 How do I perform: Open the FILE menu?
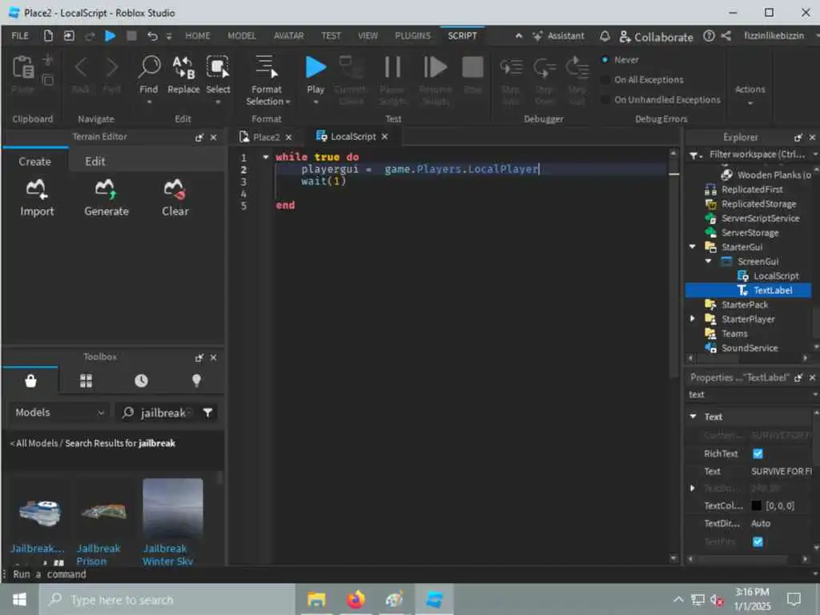point(20,35)
